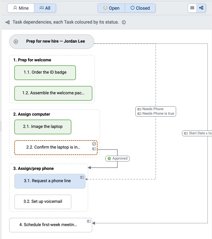Viewport: 212px width, 239px height.
Task: Click the dependency icon before the Task dependencies text
Action: point(8,22)
